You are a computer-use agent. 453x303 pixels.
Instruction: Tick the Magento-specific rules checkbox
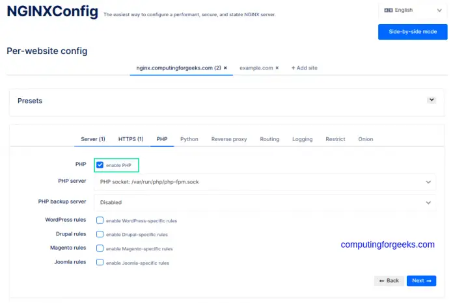tap(100, 248)
